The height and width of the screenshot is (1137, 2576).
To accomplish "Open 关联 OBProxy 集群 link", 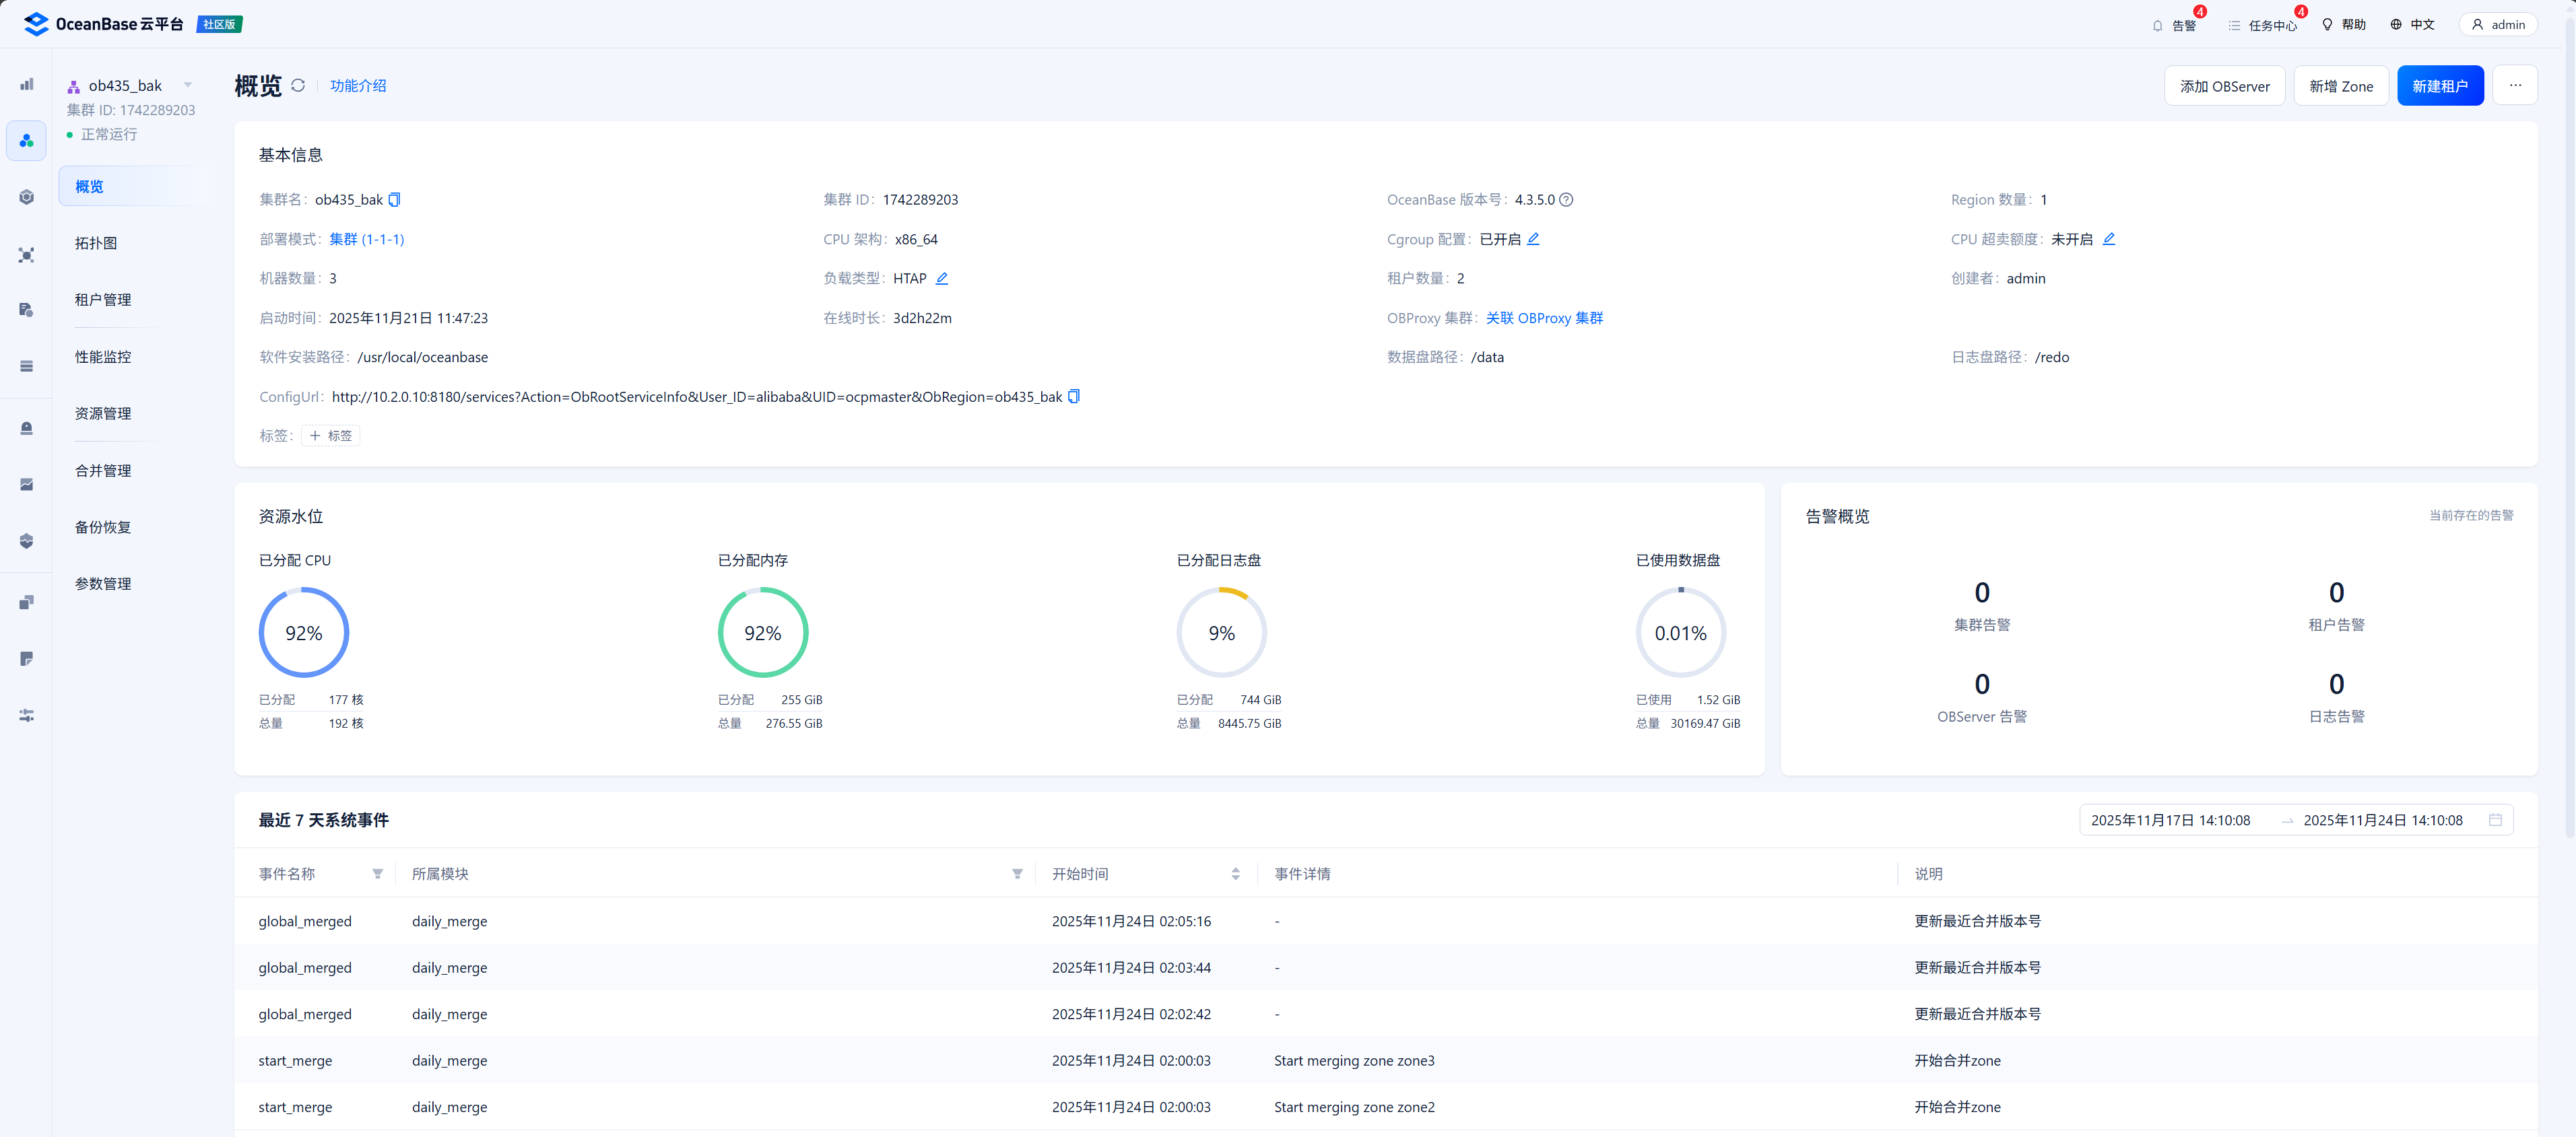I will point(1544,318).
